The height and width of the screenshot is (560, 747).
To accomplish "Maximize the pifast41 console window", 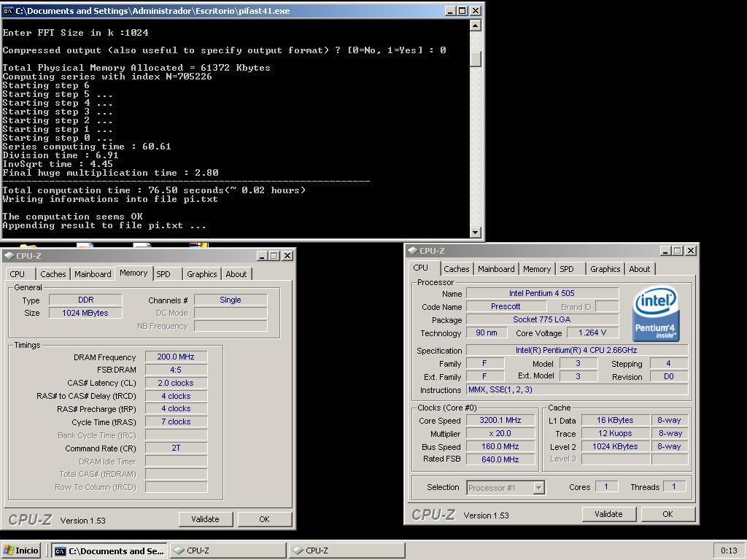I will (x=462, y=10).
